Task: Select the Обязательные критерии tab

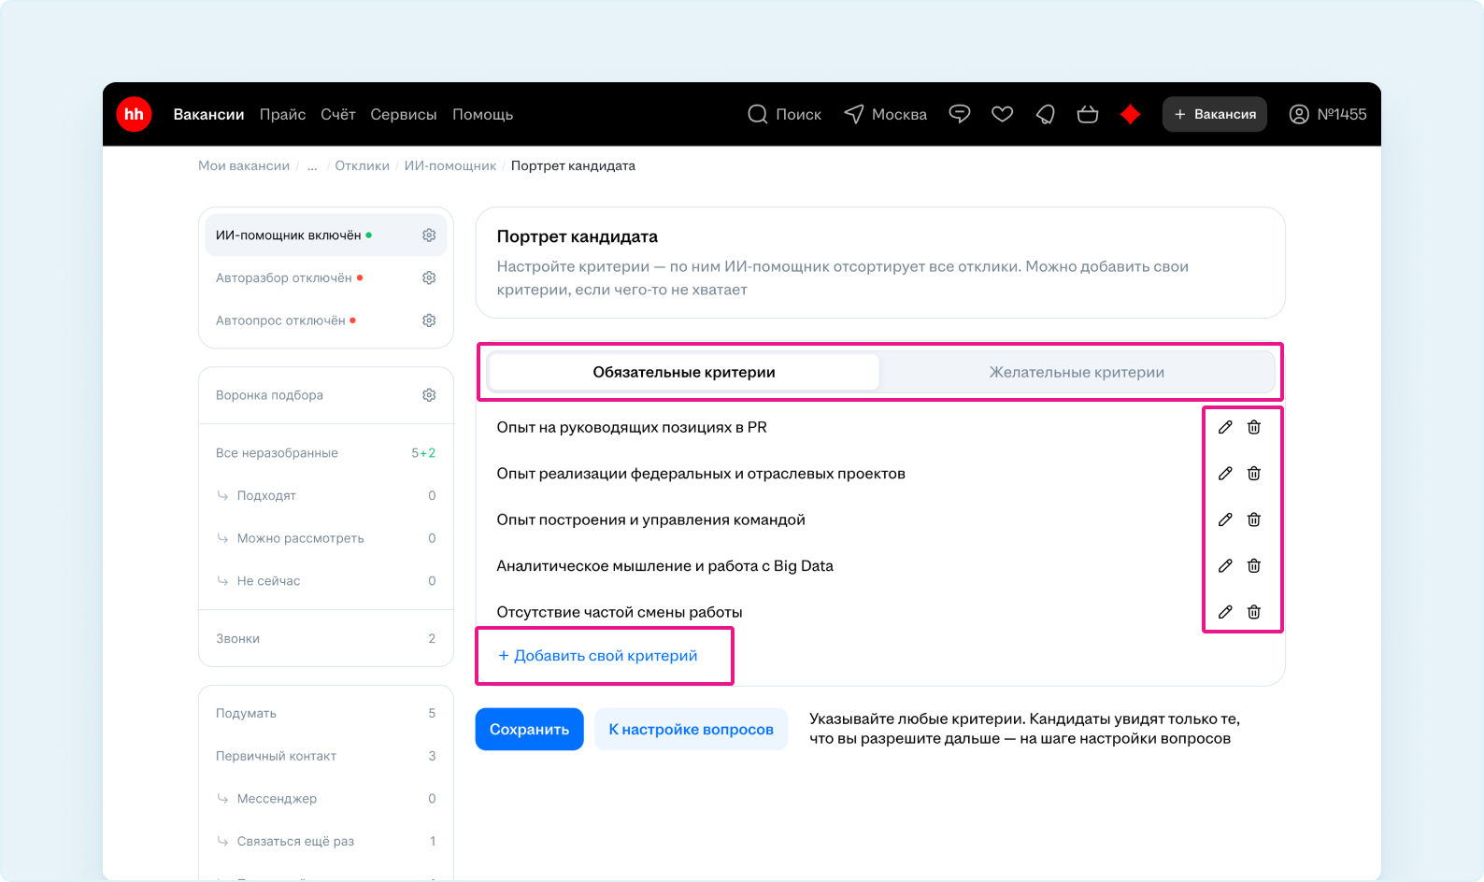Action: point(683,372)
